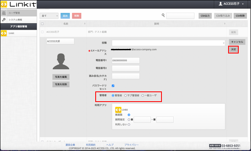This screenshot has width=251, height=151.
Task: Click the 写真を削除 button
Action: [x=61, y=84]
